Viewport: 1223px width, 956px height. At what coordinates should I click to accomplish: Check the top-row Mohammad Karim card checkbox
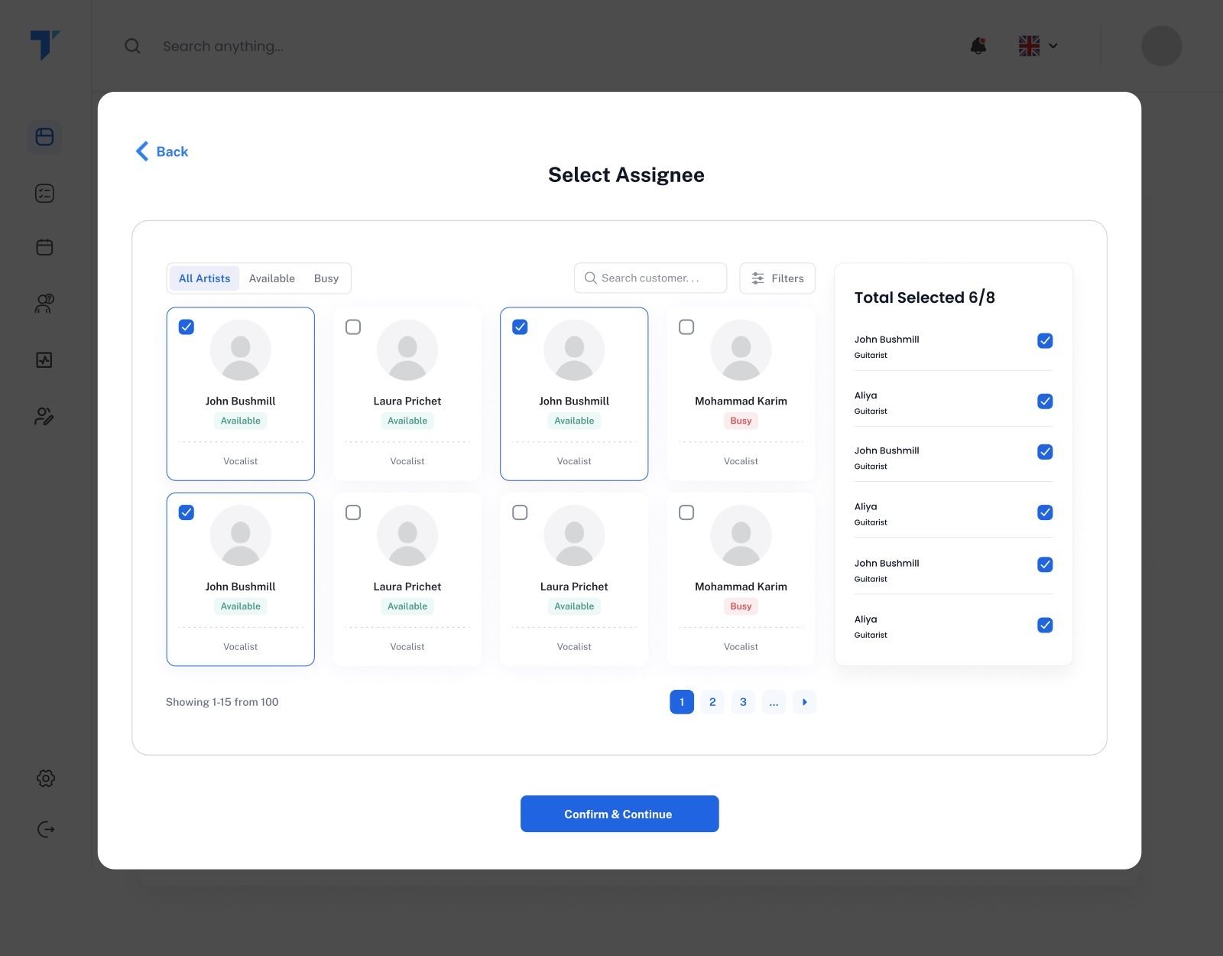click(x=686, y=327)
